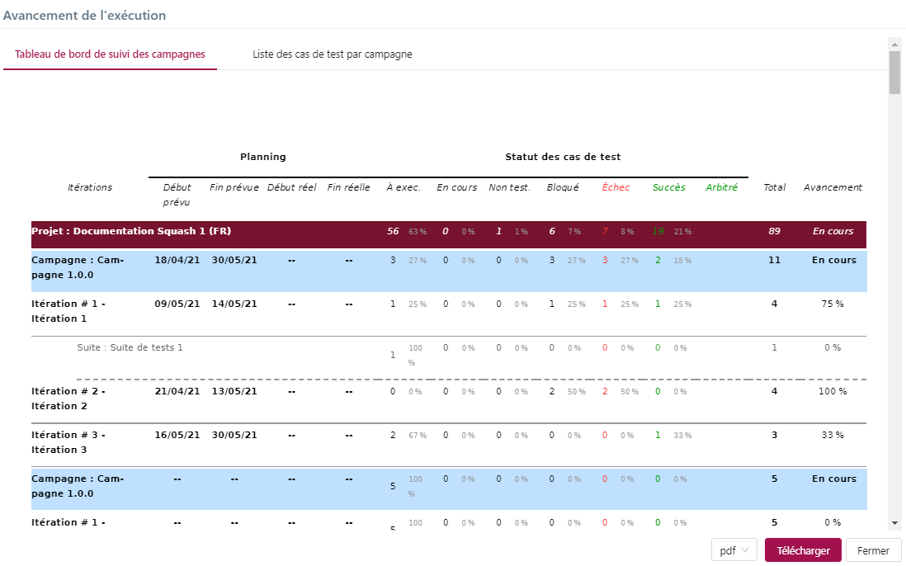Switch to 'Liste des cas de test par campagne' tab
Screen dimensions: 906x566
click(332, 54)
